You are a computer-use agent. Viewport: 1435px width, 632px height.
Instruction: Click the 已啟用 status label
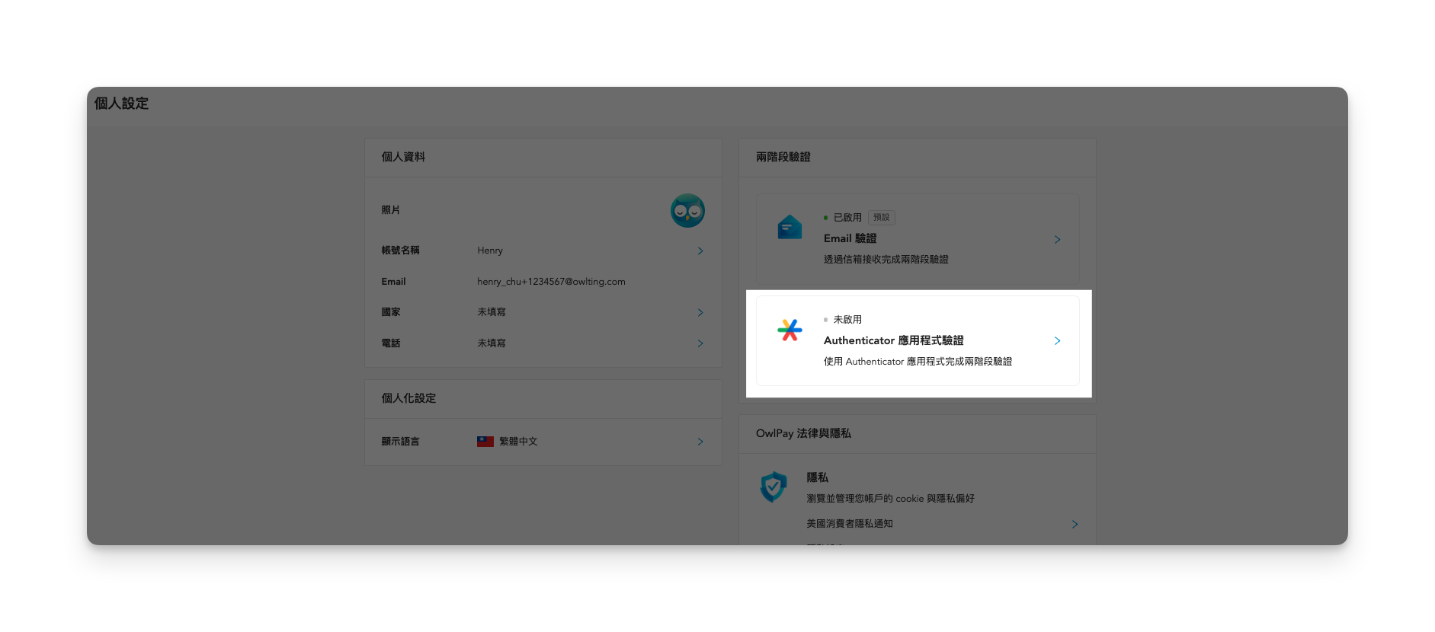pyautogui.click(x=847, y=218)
